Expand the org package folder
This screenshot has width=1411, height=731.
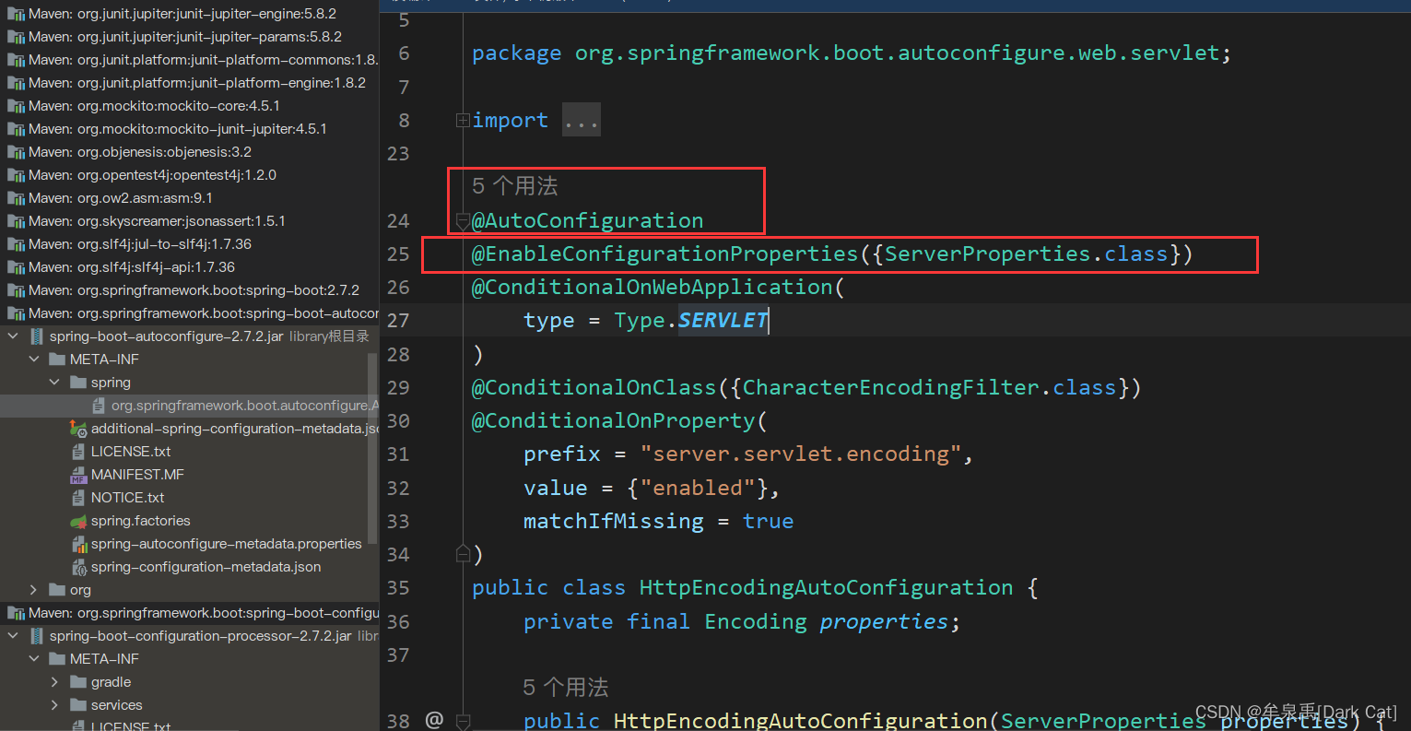(34, 590)
